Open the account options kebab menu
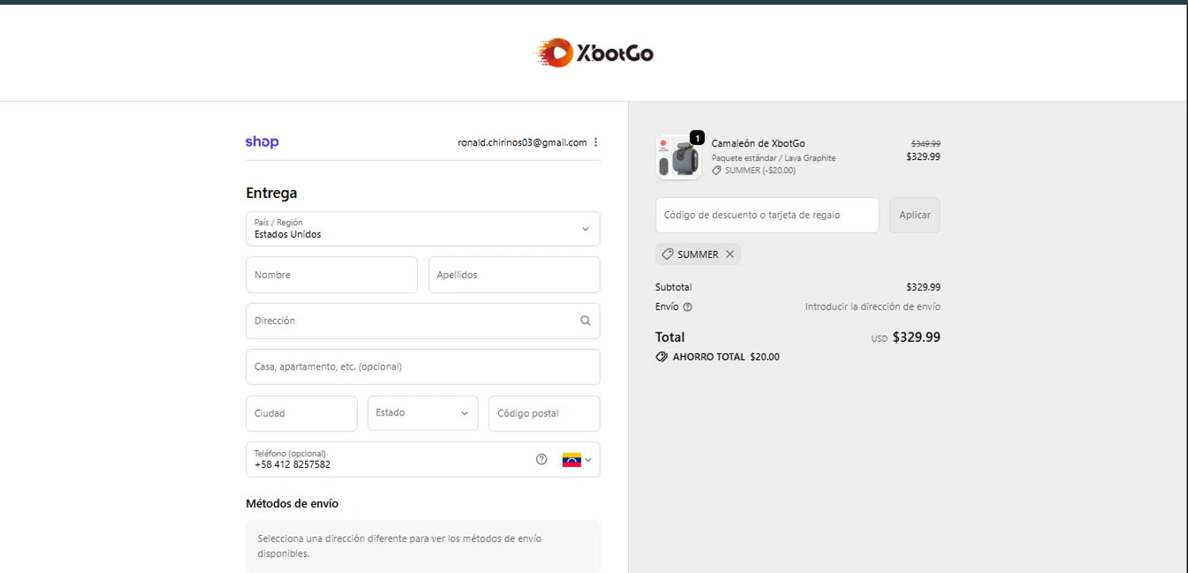Viewport: 1188px width, 573px height. (596, 142)
